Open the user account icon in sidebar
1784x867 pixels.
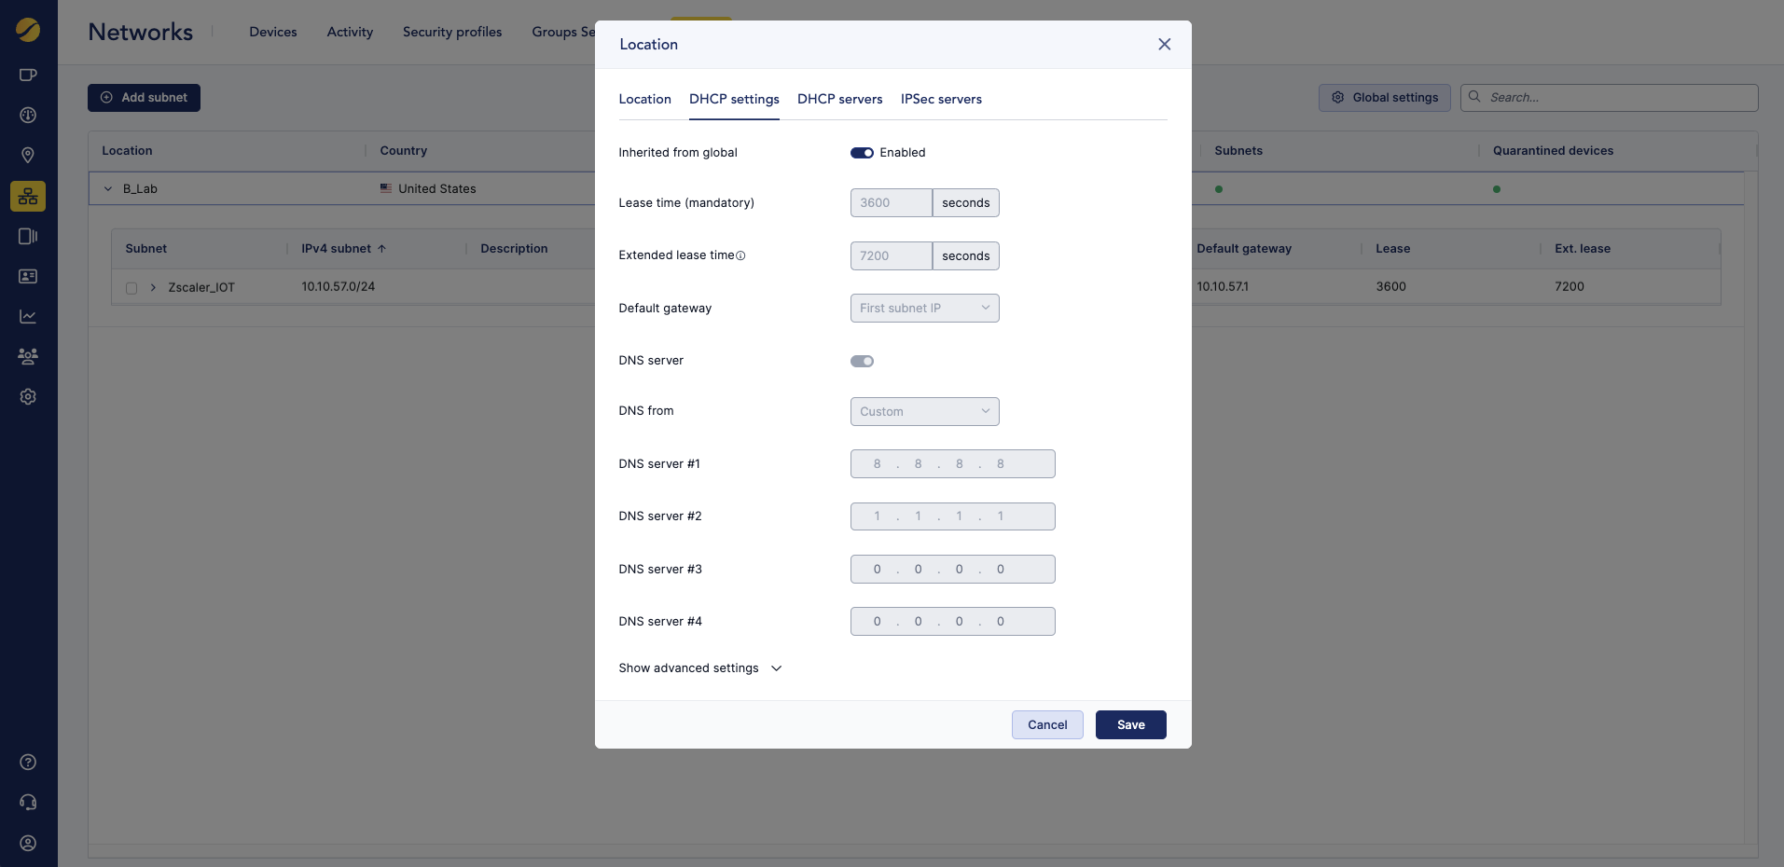28,844
